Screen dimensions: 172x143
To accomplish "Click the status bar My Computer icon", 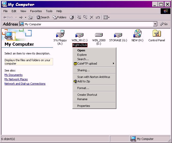I will 133,139.
